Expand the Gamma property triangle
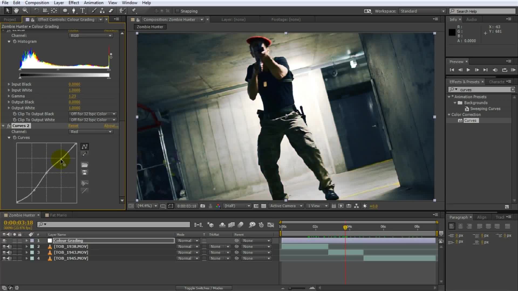Screen dimensions: 518x291 coord(9,96)
